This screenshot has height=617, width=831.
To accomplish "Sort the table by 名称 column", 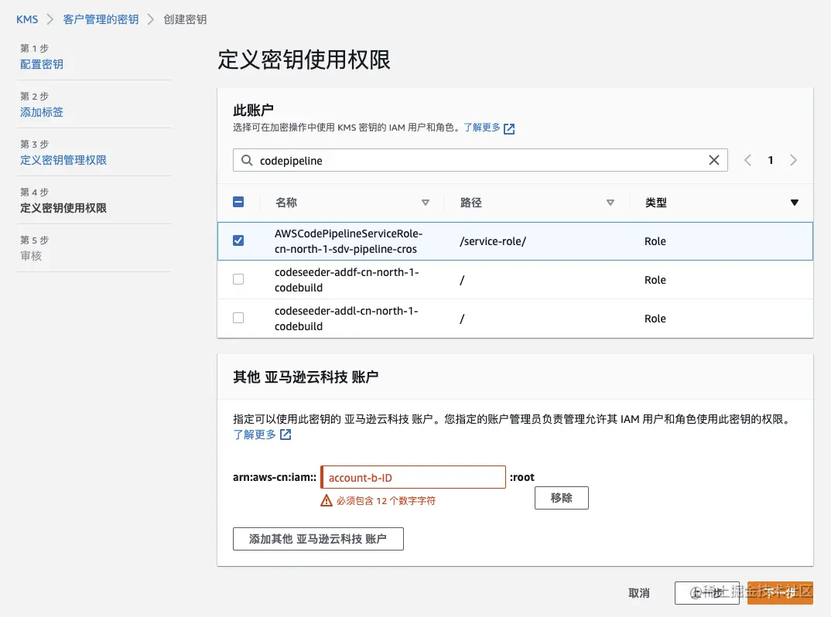I will point(425,203).
